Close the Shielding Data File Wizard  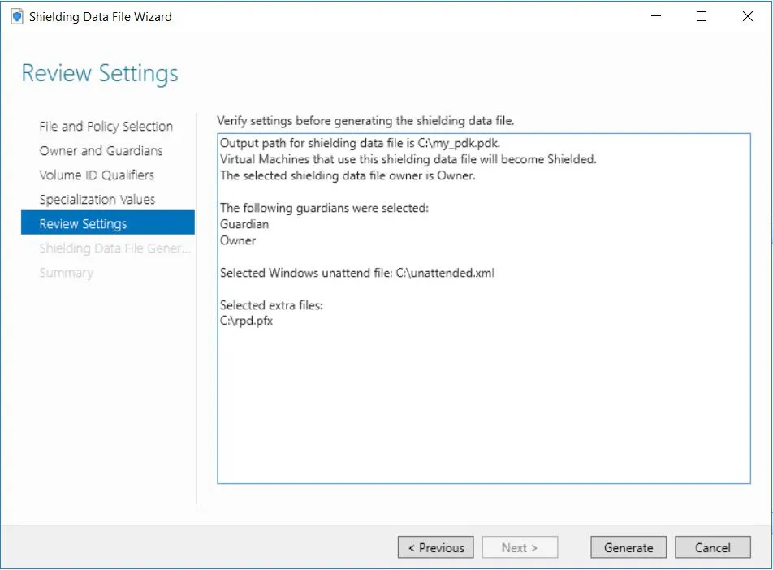pos(748,16)
